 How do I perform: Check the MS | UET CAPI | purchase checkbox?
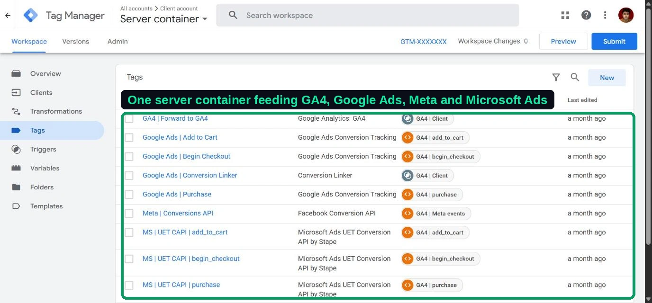[x=129, y=285]
